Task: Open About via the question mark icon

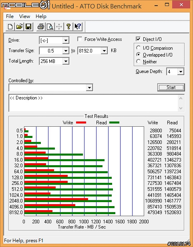Action: [68, 26]
